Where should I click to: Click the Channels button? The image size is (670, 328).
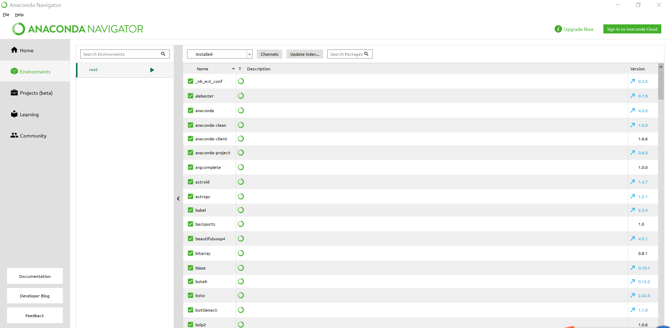[x=269, y=54]
